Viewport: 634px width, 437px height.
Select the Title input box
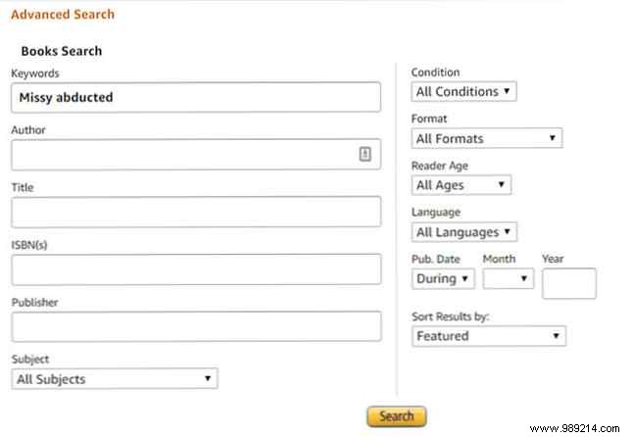[x=196, y=212]
